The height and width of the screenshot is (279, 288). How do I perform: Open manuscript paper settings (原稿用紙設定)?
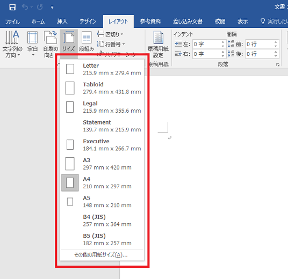point(158,45)
